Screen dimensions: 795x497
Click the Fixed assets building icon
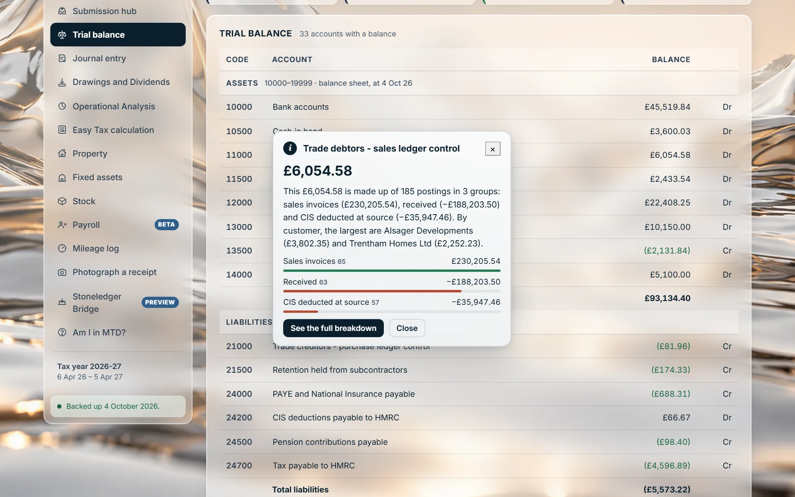pos(62,177)
